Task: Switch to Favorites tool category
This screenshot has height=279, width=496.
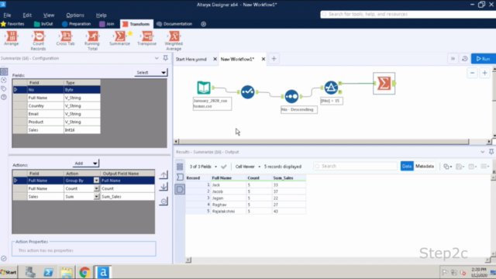Action: pos(13,24)
